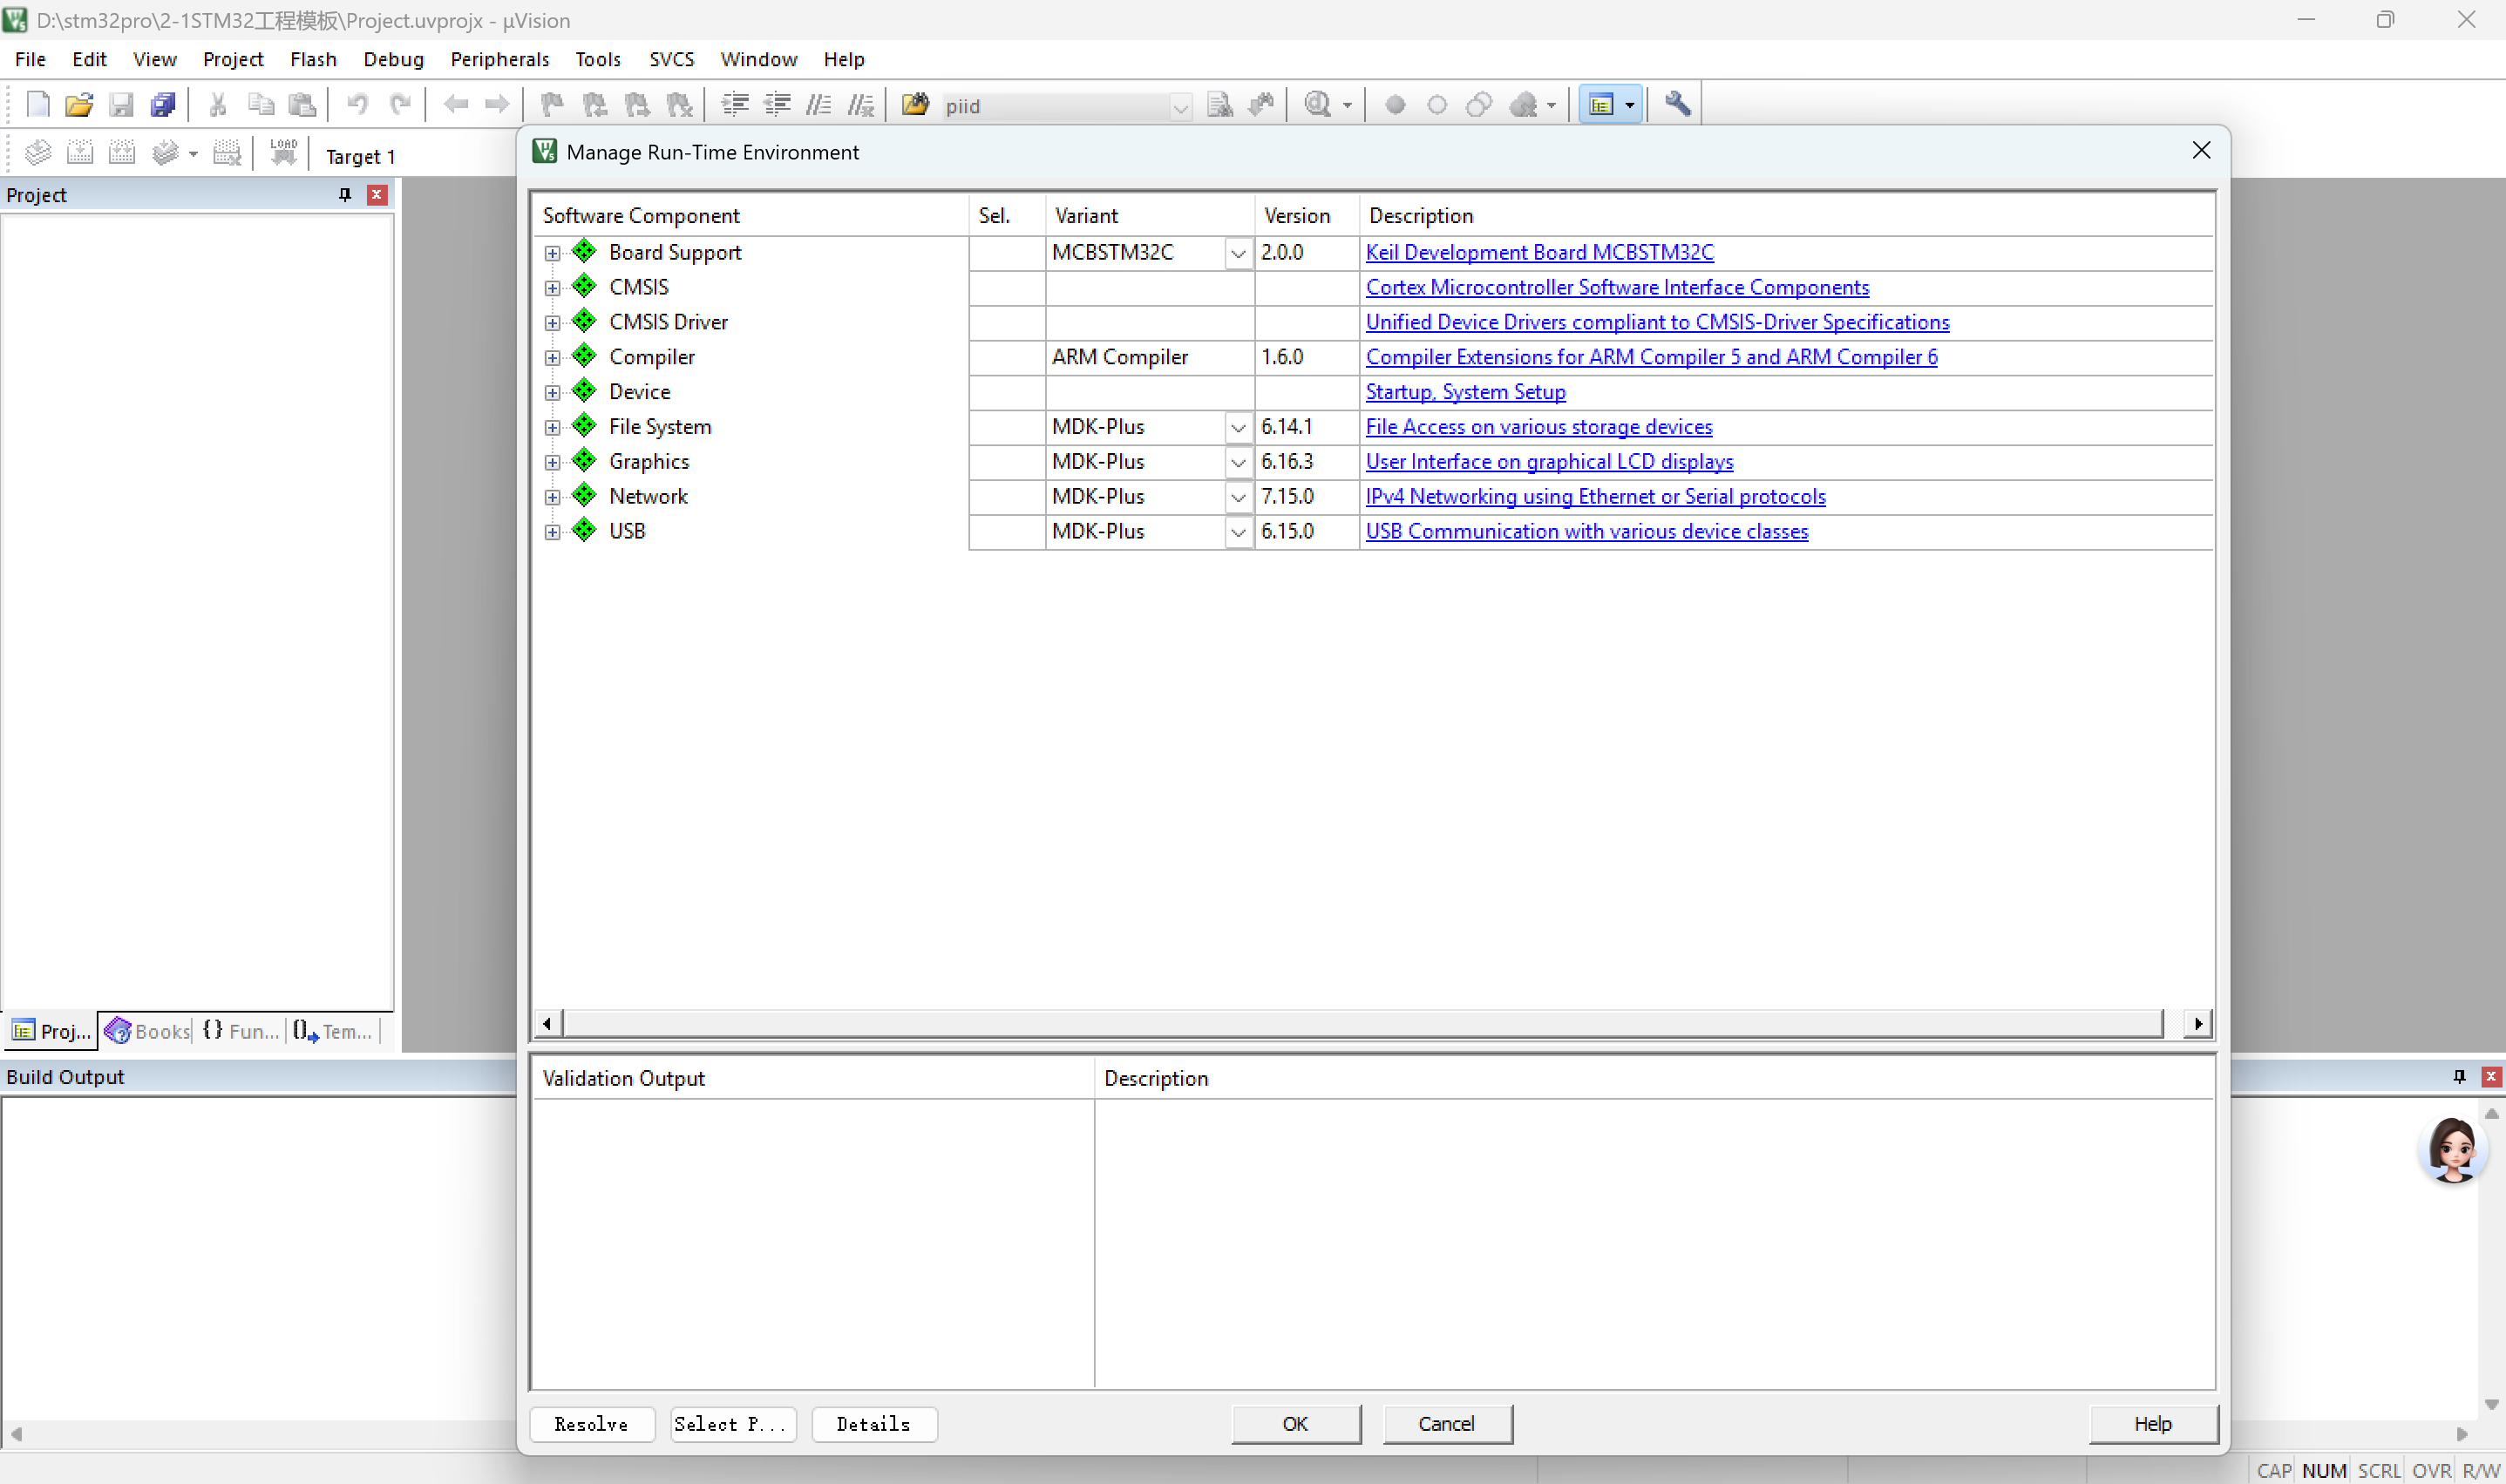
Task: Expand the Graphics component node
Action: click(x=553, y=463)
